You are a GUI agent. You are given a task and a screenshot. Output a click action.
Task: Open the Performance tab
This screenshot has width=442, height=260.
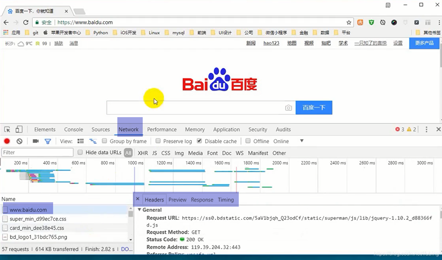[162, 129]
